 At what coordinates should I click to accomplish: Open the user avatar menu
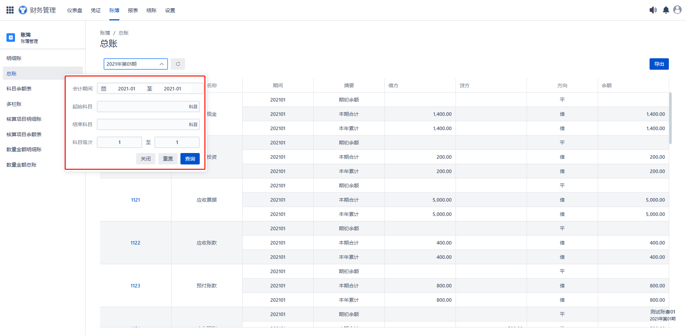tap(677, 10)
